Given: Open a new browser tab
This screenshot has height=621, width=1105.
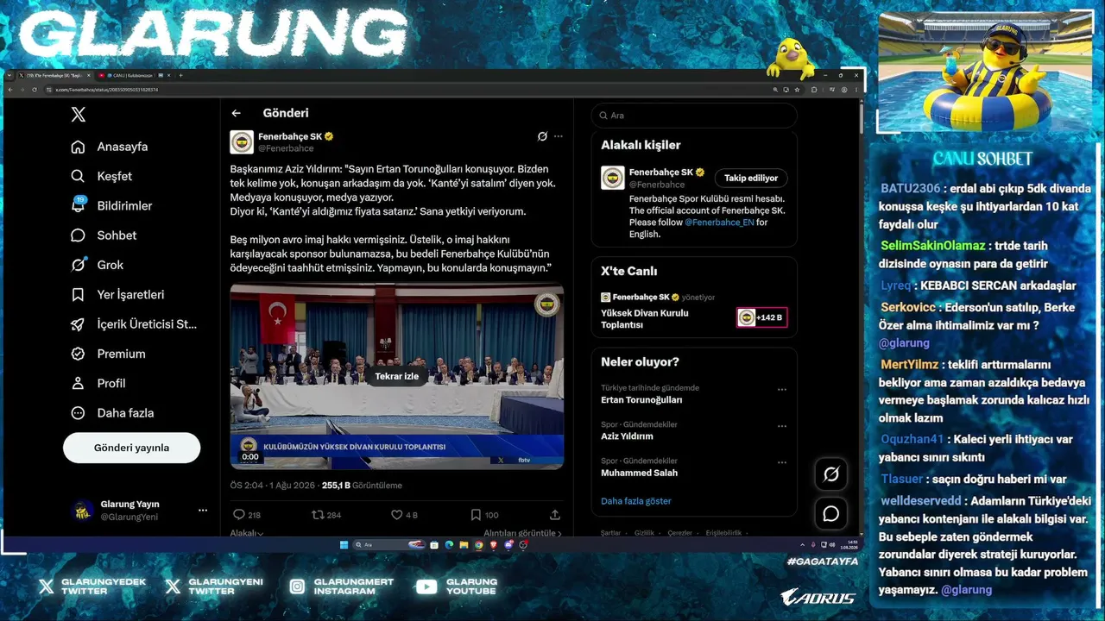Looking at the screenshot, I should coord(180,76).
